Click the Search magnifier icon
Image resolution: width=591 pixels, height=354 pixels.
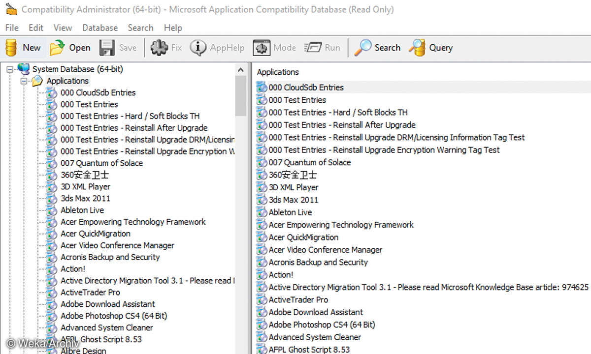point(363,48)
